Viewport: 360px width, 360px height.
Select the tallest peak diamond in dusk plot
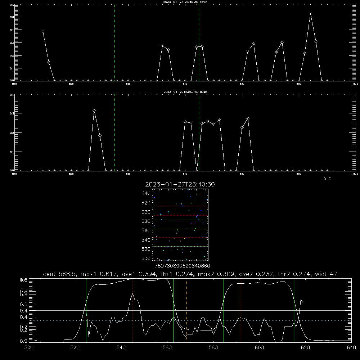pyautogui.click(x=94, y=111)
